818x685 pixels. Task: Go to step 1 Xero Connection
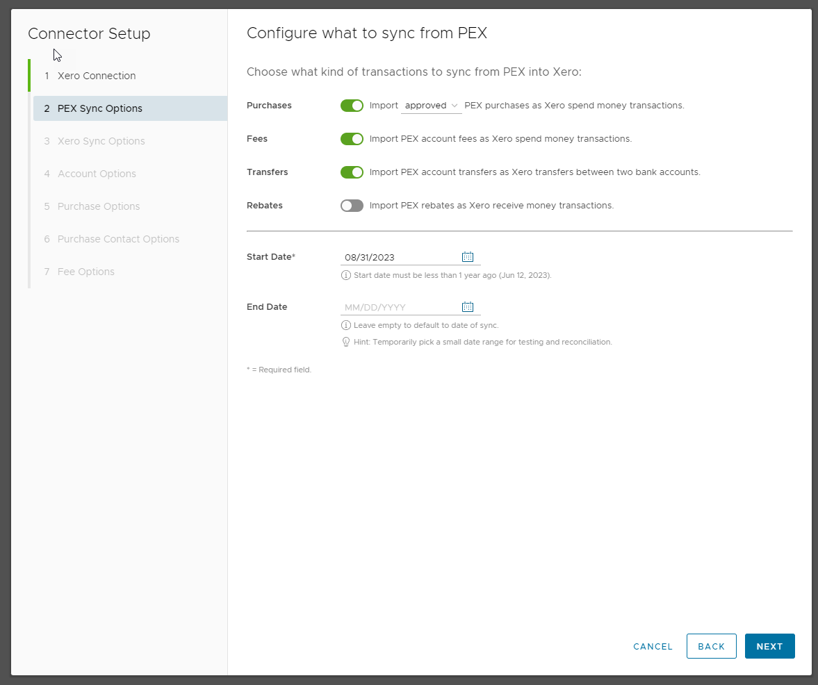pyautogui.click(x=97, y=76)
